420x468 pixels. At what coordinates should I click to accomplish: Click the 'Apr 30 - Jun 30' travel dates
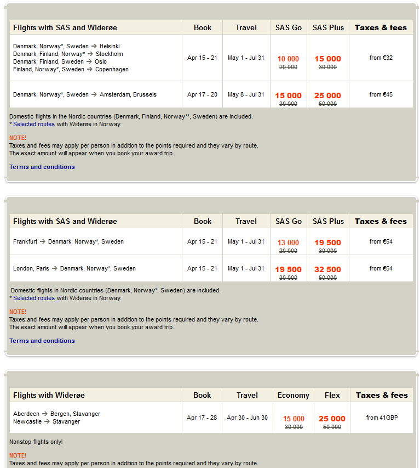[x=247, y=418]
